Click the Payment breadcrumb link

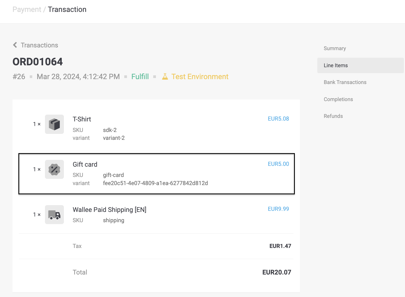click(27, 9)
